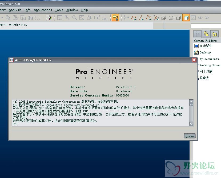Switch to the Folder Browser navigator tab
This screenshot has width=221, height=178.
(x=206, y=34)
